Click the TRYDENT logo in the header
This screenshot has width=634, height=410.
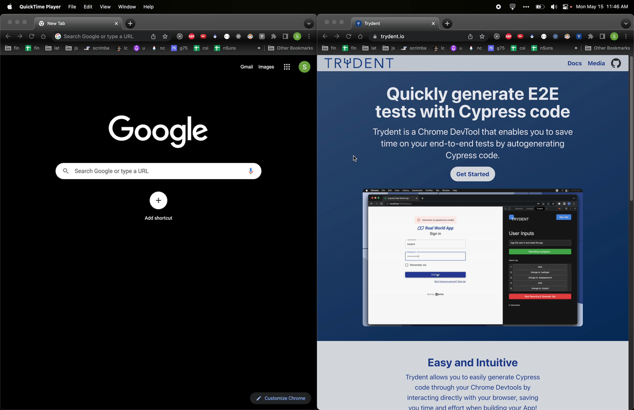point(359,63)
